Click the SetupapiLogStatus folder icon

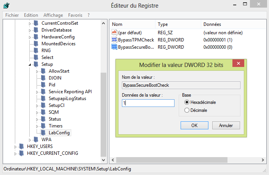pos(43,99)
